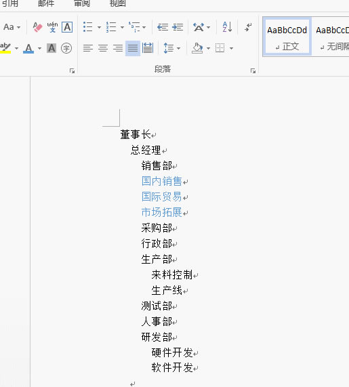Open line spacing dropdown arrow
The image size is (349, 387).
[x=178, y=48]
